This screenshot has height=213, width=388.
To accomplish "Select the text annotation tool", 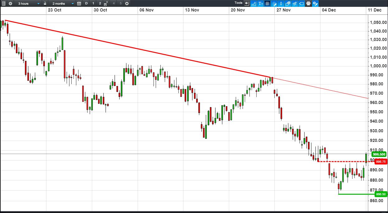I will point(261,3).
